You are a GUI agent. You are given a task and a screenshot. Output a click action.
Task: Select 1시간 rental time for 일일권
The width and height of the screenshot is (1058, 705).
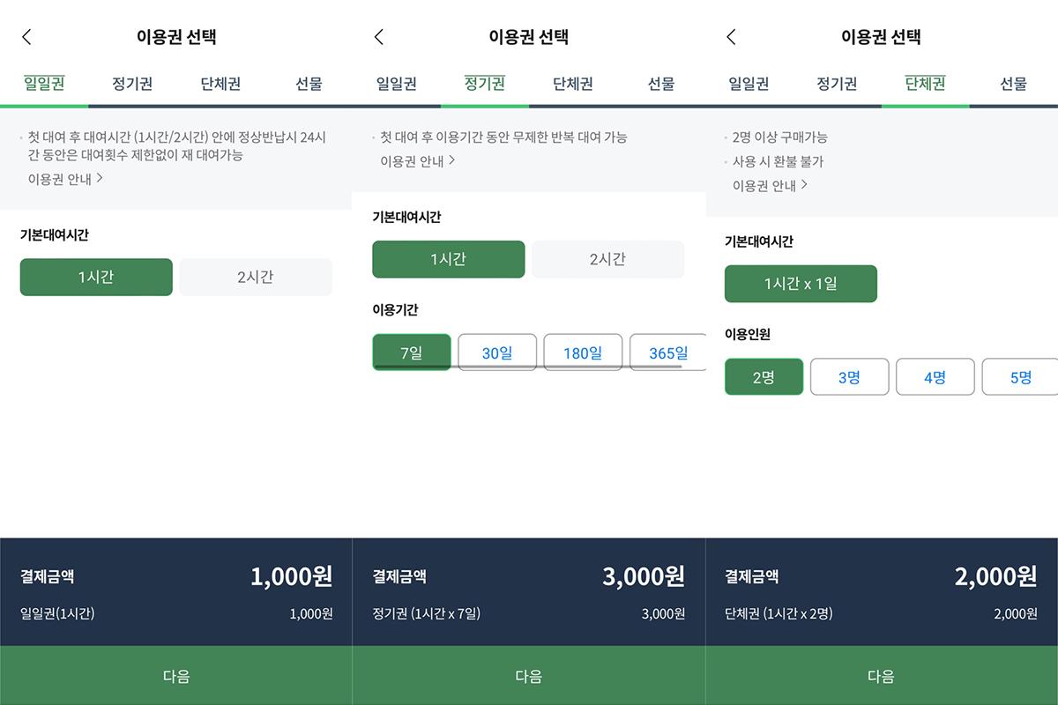[x=95, y=277]
